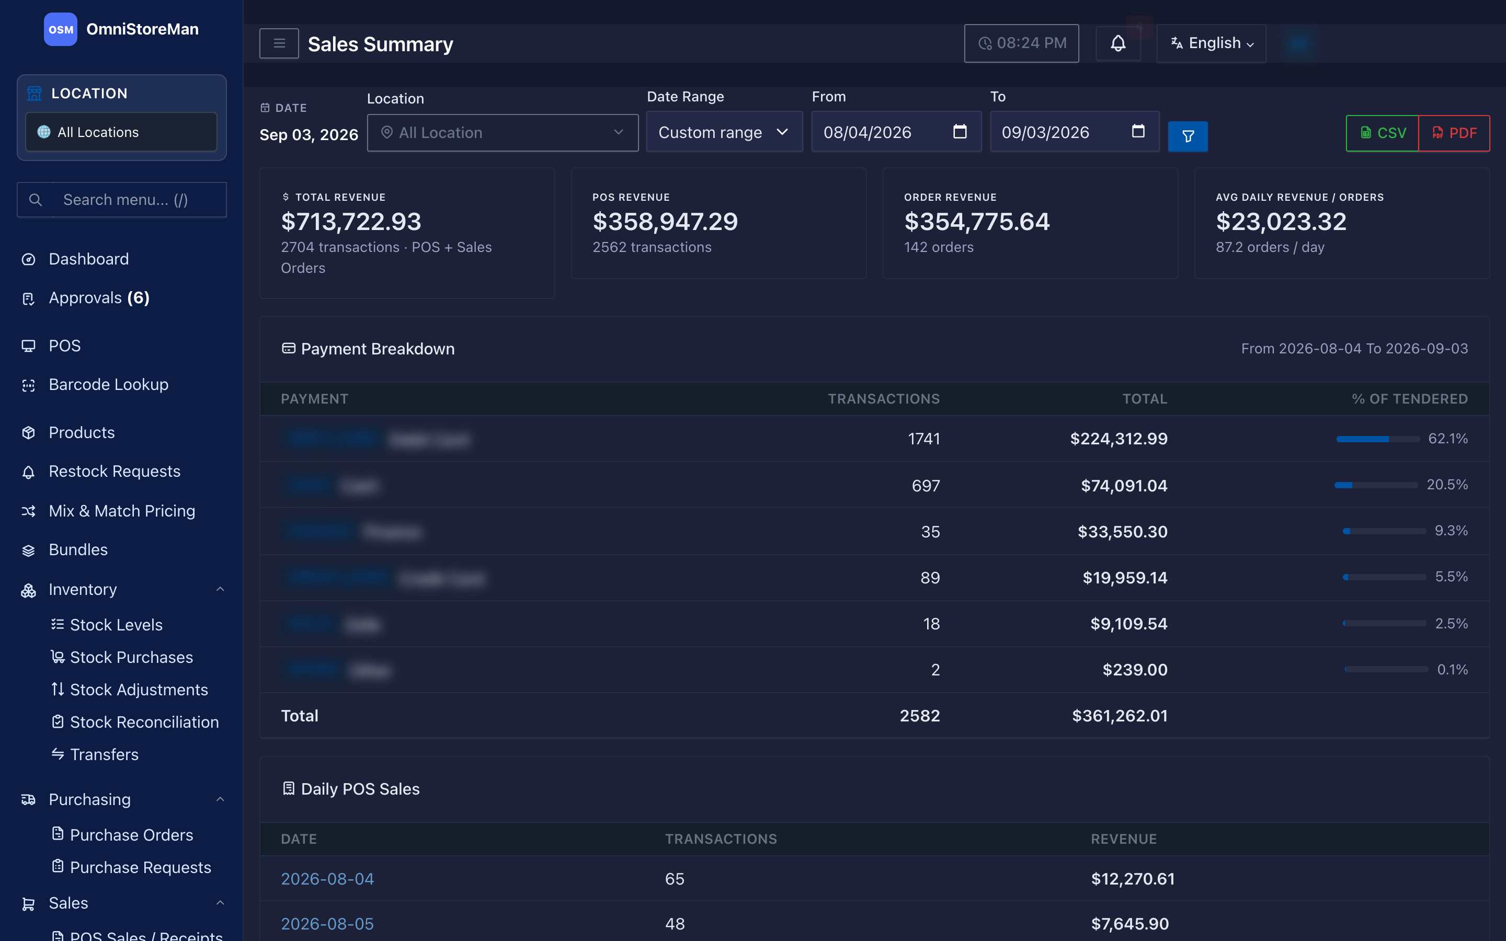Open the All Location dropdown
1506x941 pixels.
coord(503,133)
